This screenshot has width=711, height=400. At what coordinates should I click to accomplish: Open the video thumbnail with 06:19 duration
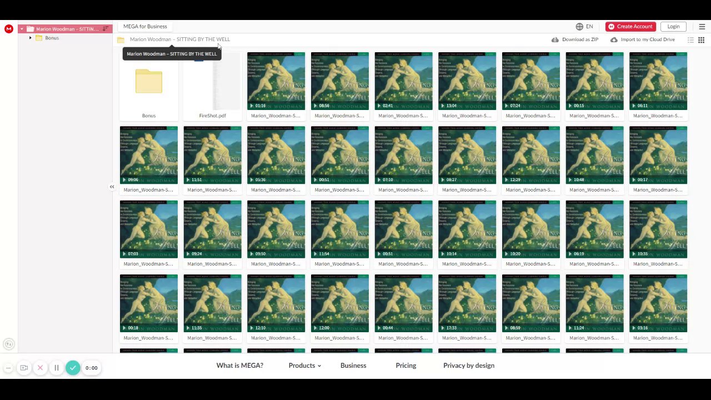(x=594, y=233)
